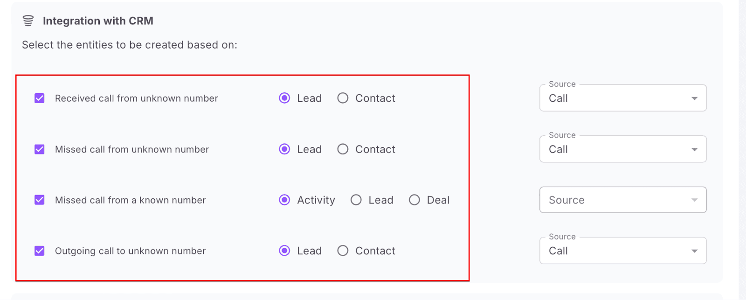Open Source dropdown for Received call row
This screenshot has height=300, width=746.
(x=622, y=98)
